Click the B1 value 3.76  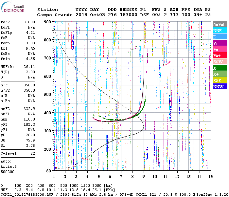click(x=30, y=146)
